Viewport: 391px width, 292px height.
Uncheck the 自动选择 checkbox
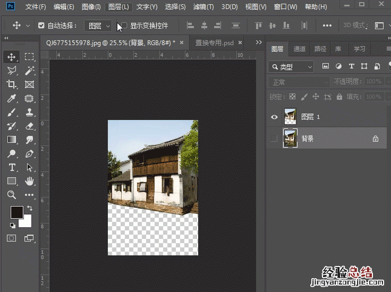tap(41, 25)
